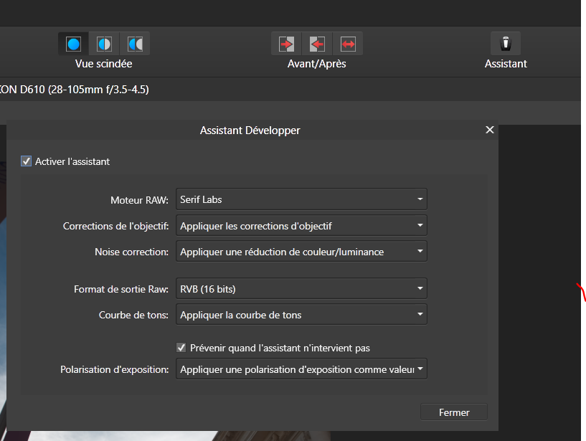586x441 pixels.
Task: Select the single full view icon
Action: pyautogui.click(x=74, y=44)
